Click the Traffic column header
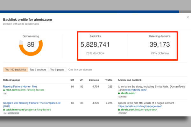 pyautogui.click(x=109, y=80)
